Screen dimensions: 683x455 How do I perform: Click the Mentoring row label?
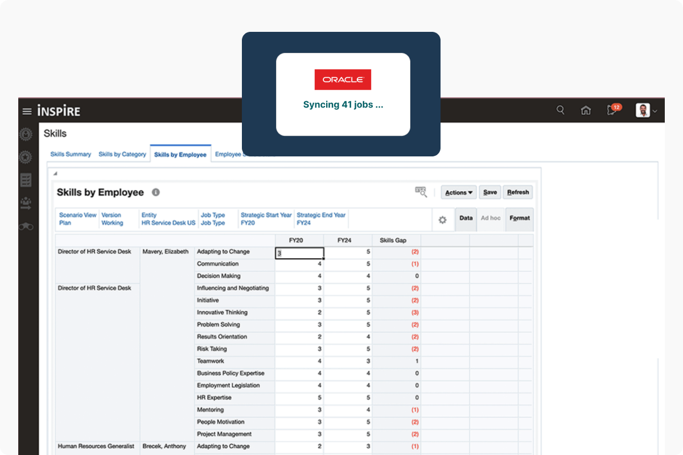pyautogui.click(x=210, y=409)
